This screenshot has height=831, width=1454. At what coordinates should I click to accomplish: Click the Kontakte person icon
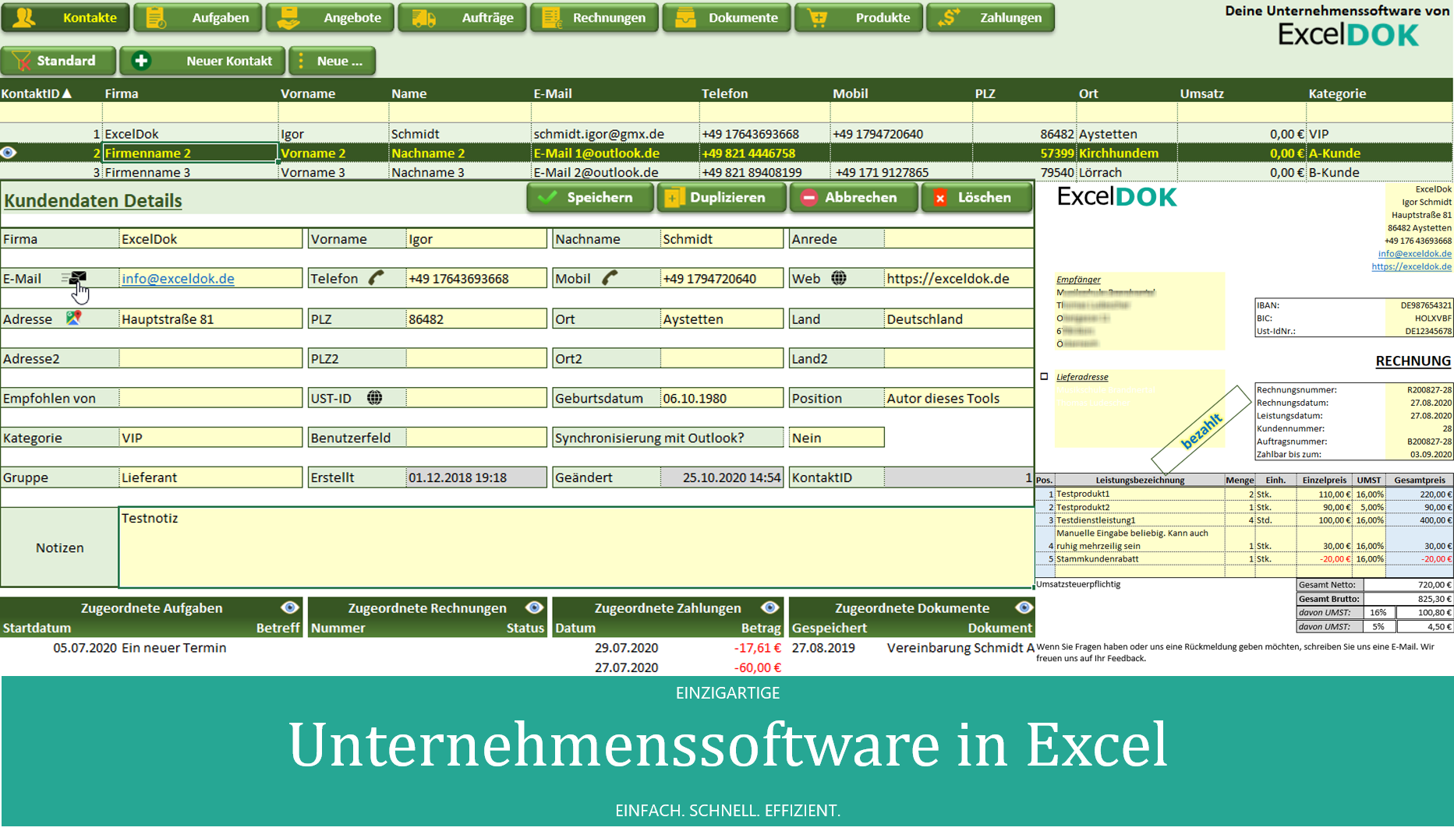click(x=24, y=17)
